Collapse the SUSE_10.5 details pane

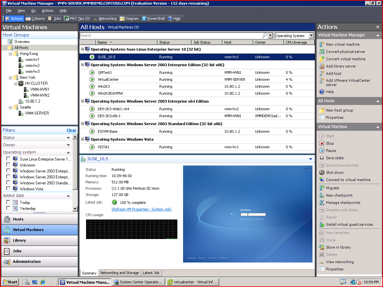[311, 159]
